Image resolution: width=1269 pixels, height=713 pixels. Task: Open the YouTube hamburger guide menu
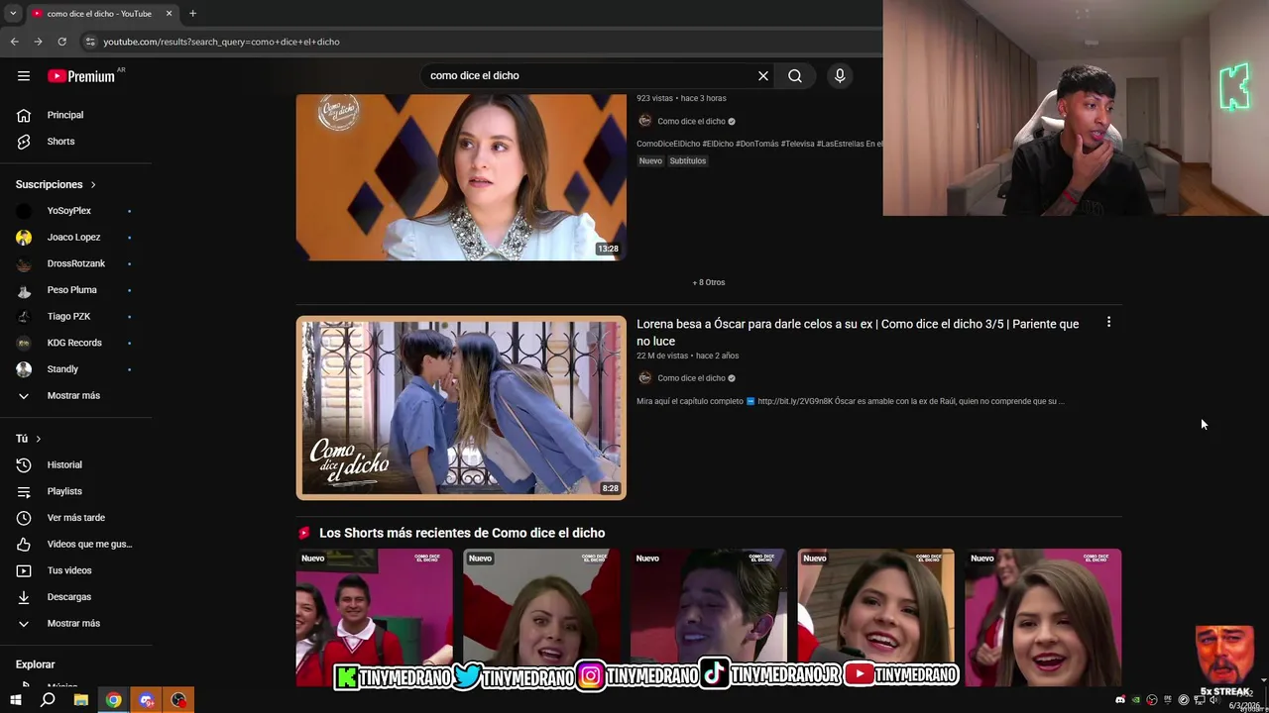coord(24,75)
